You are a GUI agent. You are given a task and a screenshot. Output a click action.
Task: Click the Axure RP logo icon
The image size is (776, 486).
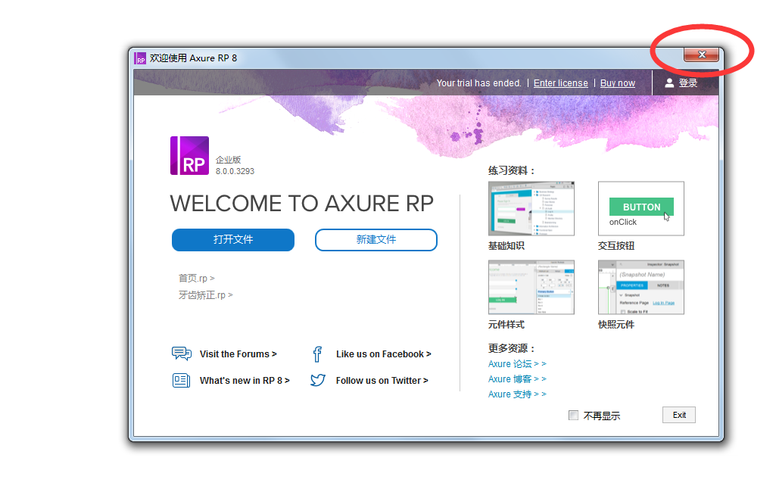[x=189, y=155]
